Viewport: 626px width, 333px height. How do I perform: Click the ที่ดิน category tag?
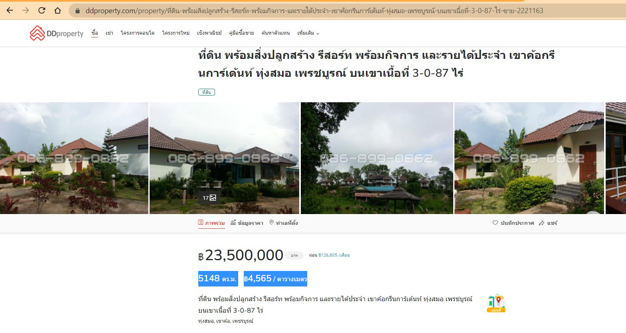point(207,92)
